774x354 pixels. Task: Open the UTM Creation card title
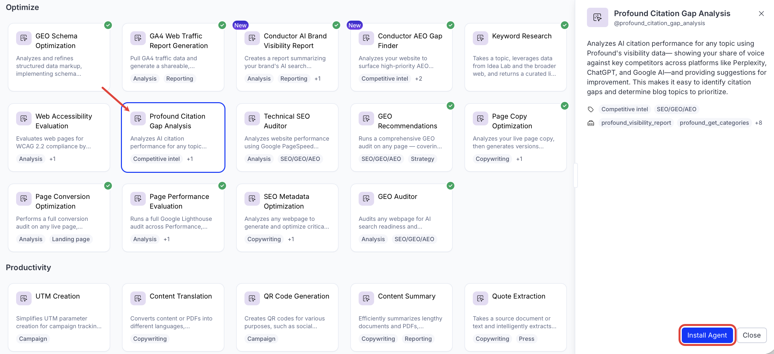[x=57, y=296]
